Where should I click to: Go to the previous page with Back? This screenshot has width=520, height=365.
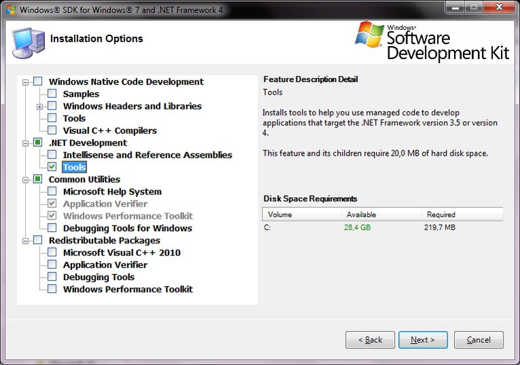370,340
